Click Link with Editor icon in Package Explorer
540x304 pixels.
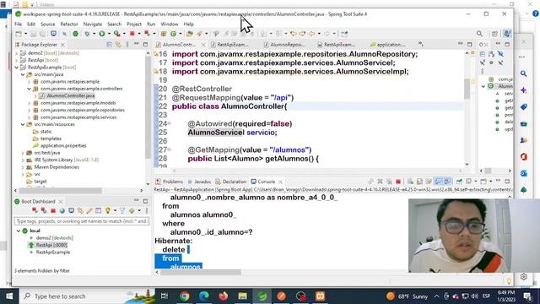[118, 45]
